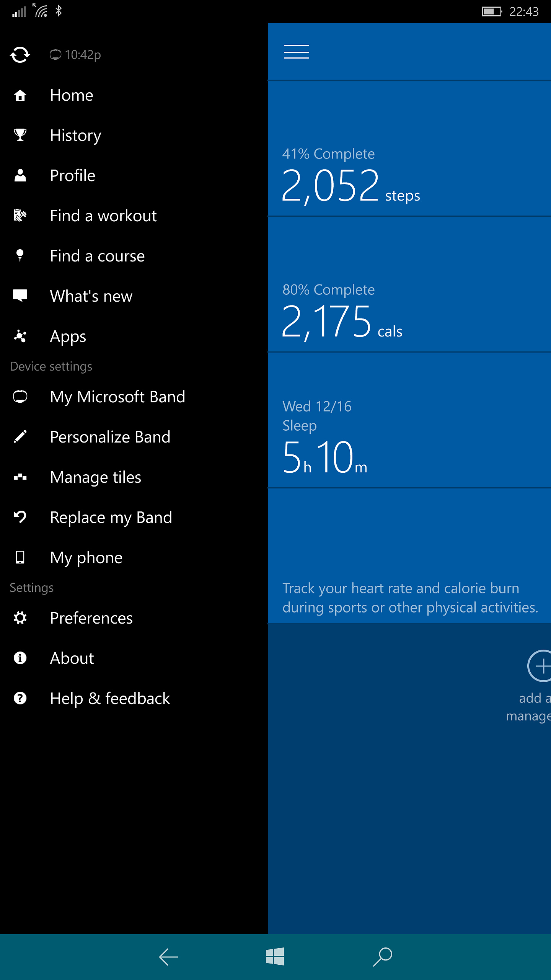Tap the add or manage tiles label

528,707
